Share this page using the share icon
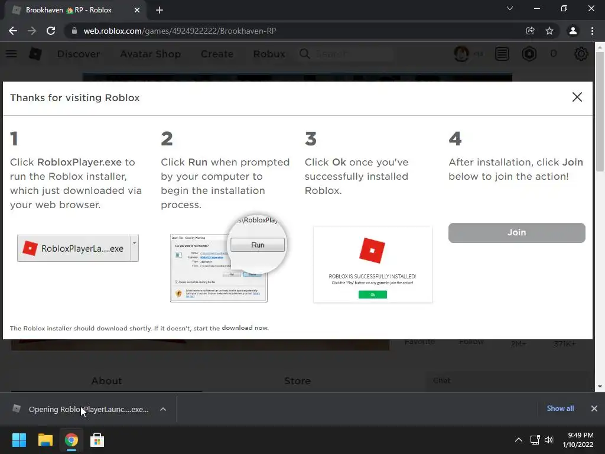Viewport: 605px width, 454px height. click(x=531, y=31)
